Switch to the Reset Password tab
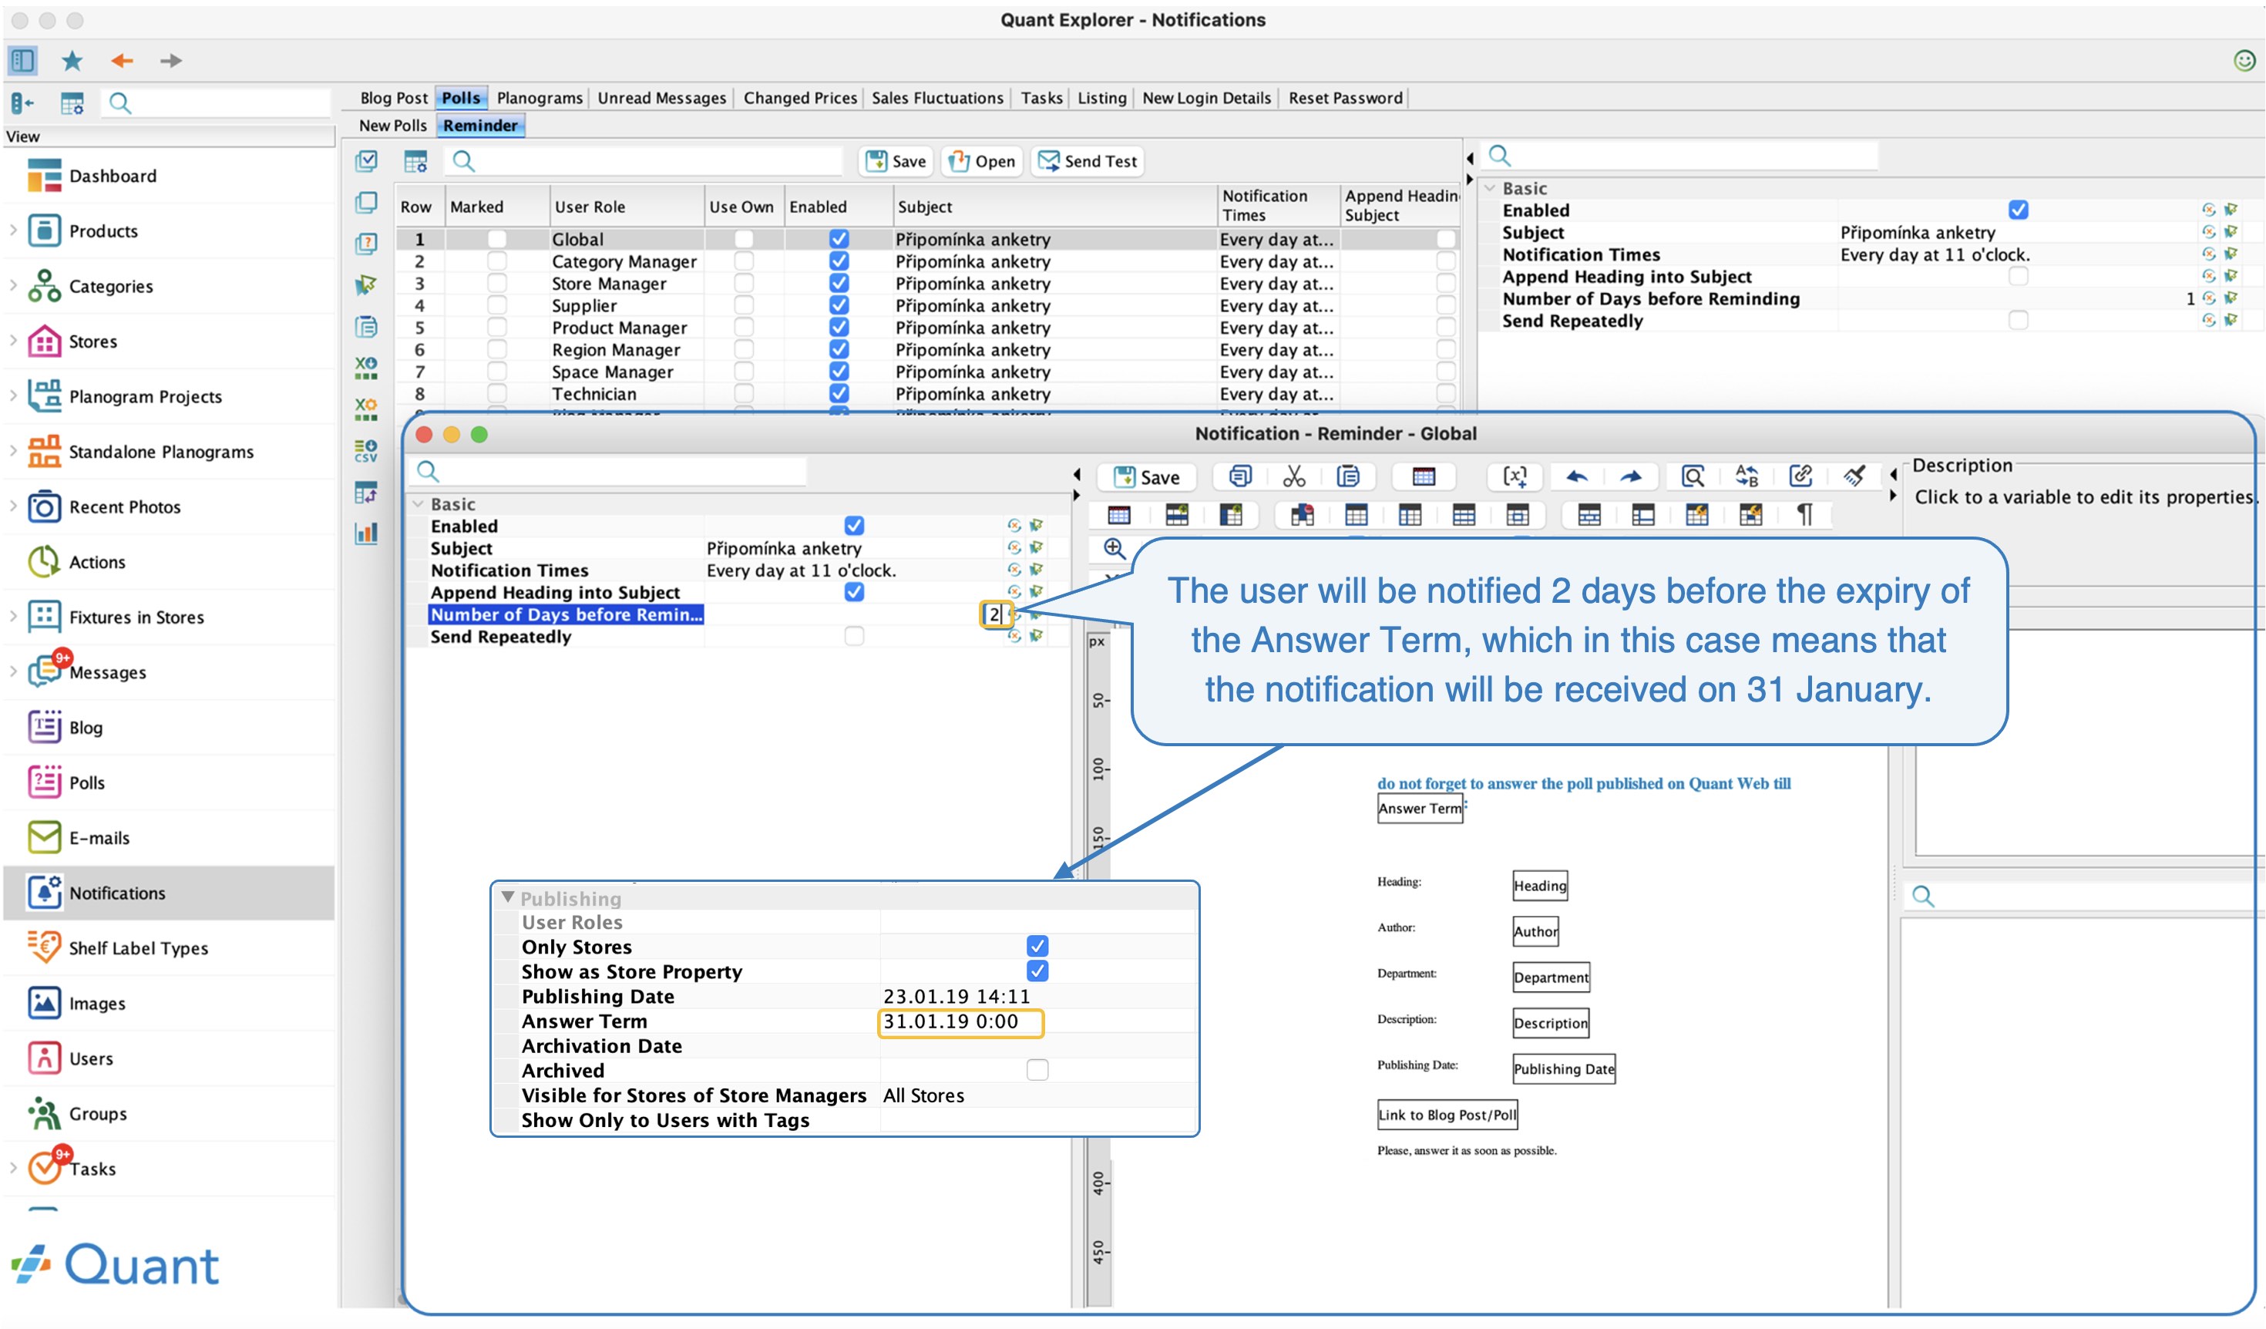2266x1329 pixels. [1345, 98]
